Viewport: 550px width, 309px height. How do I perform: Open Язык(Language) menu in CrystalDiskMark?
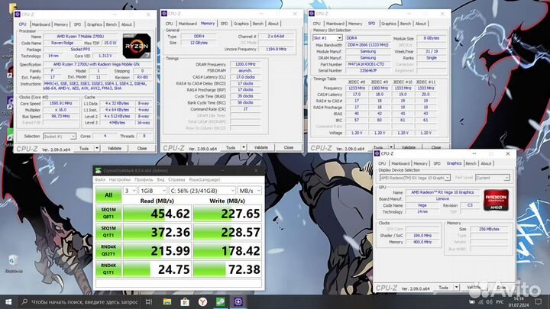pos(205,179)
